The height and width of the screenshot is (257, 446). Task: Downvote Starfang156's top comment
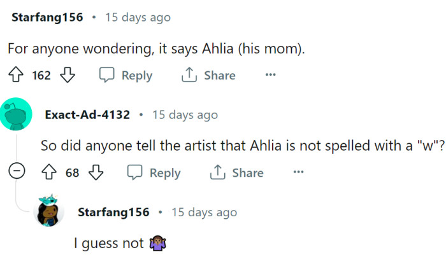click(x=67, y=76)
